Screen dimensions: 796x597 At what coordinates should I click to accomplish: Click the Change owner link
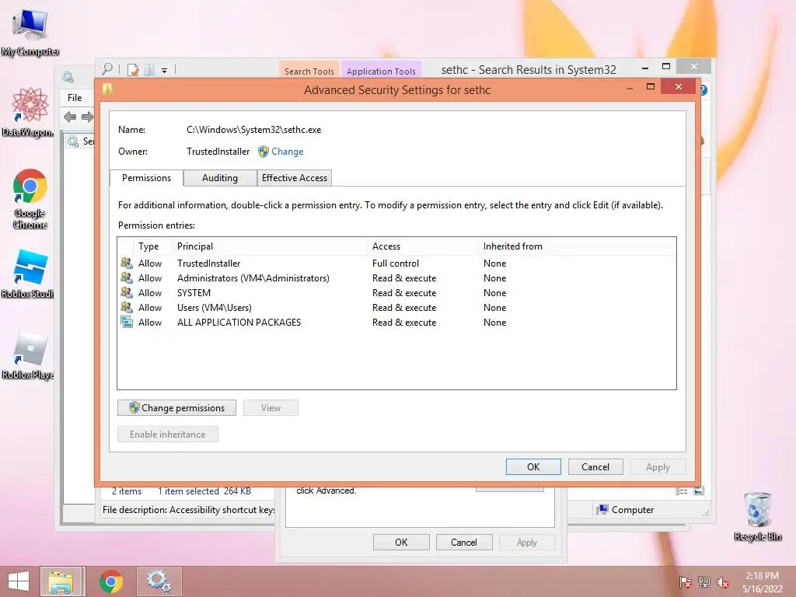click(288, 152)
